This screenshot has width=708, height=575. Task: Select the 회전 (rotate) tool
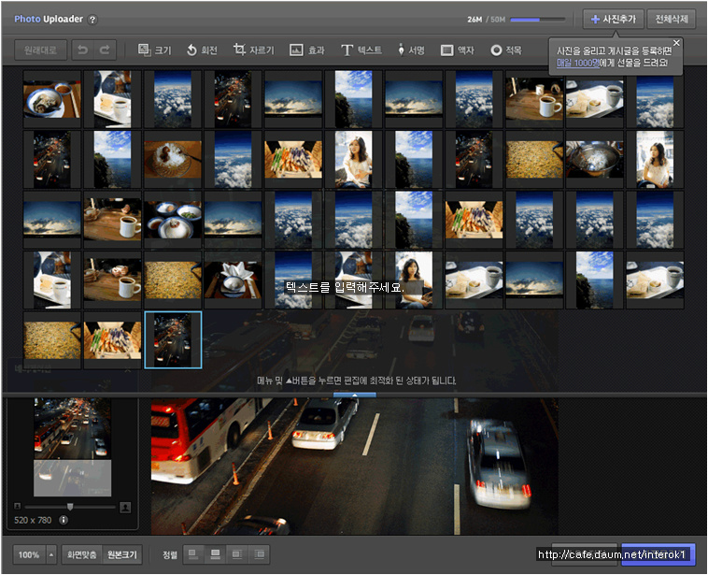(202, 50)
